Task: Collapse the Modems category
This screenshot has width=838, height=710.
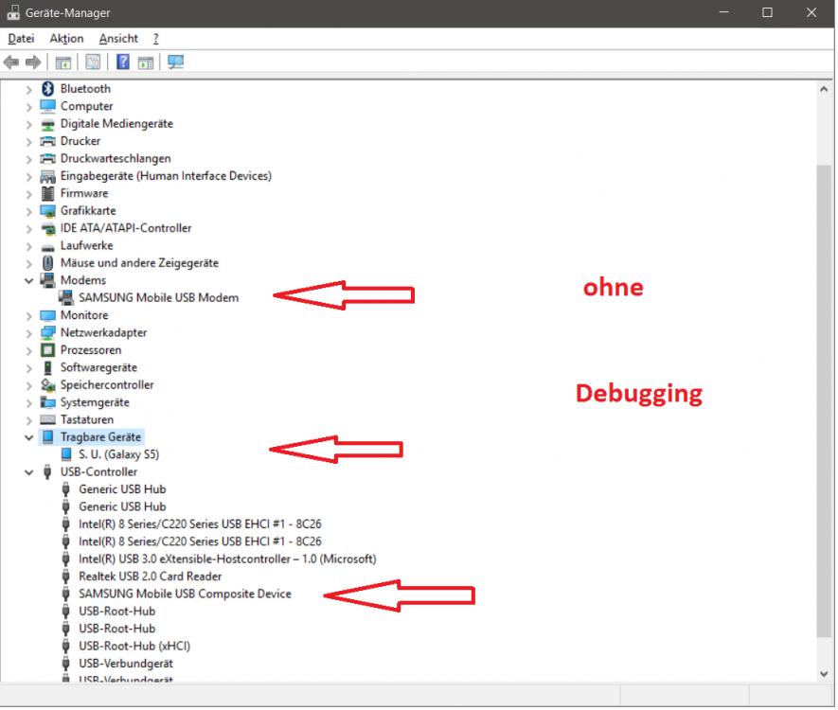Action: (28, 280)
